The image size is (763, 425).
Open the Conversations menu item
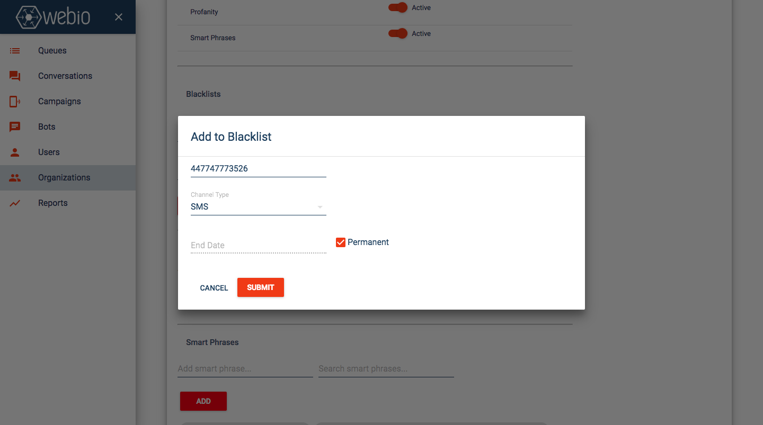[x=65, y=76]
